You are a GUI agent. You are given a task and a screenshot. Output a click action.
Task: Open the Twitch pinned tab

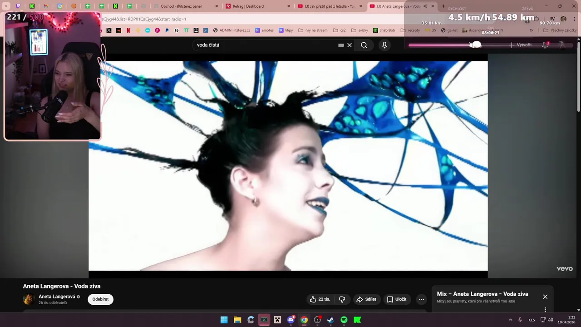pos(18,6)
